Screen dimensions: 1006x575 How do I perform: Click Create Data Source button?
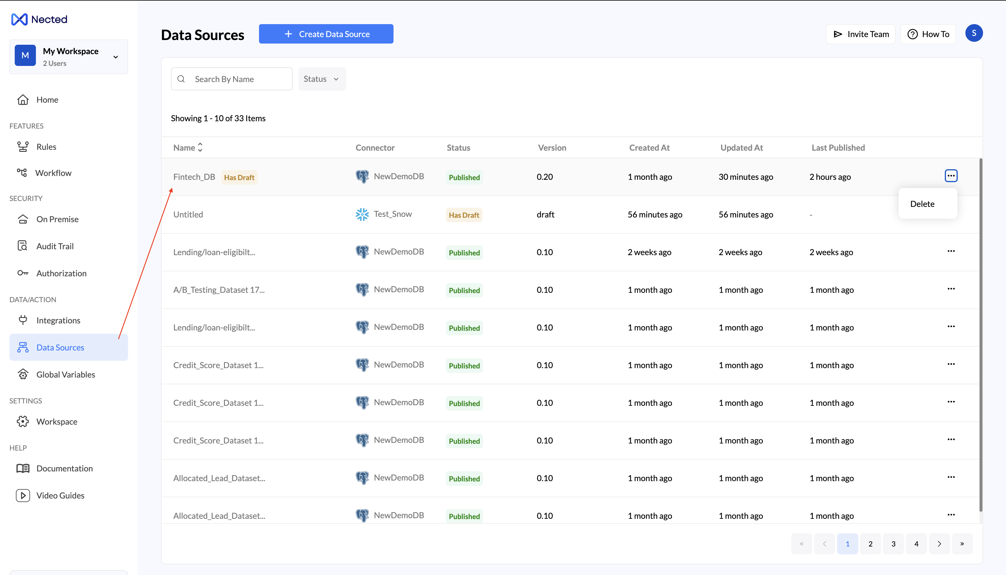(326, 34)
